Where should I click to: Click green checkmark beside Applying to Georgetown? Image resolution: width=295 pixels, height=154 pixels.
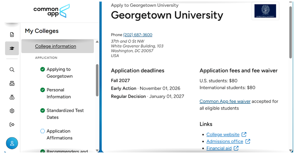click(43, 69)
